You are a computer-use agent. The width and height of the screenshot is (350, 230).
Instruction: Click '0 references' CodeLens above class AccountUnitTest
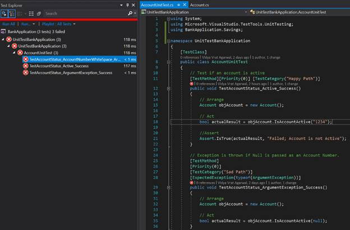tap(190, 58)
